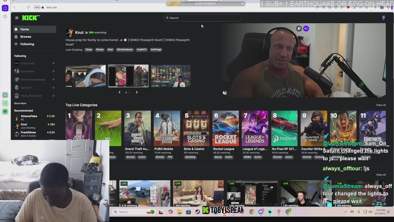Screen dimensions: 394x222
Task: Go to Home in the sidebar
Action: [34, 29]
